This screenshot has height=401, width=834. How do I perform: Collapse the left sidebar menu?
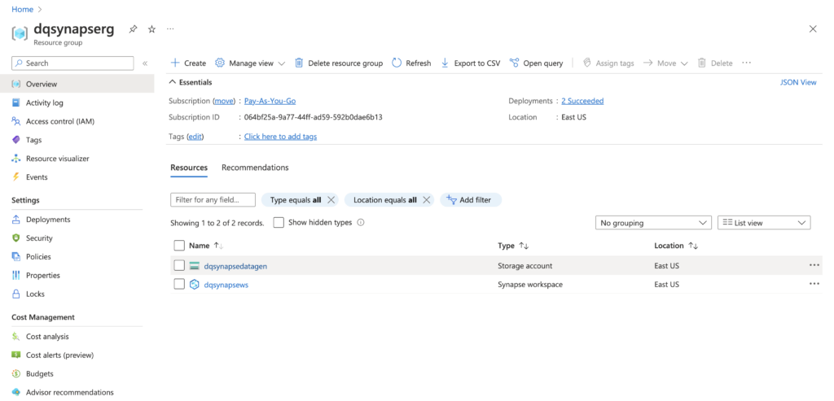145,63
